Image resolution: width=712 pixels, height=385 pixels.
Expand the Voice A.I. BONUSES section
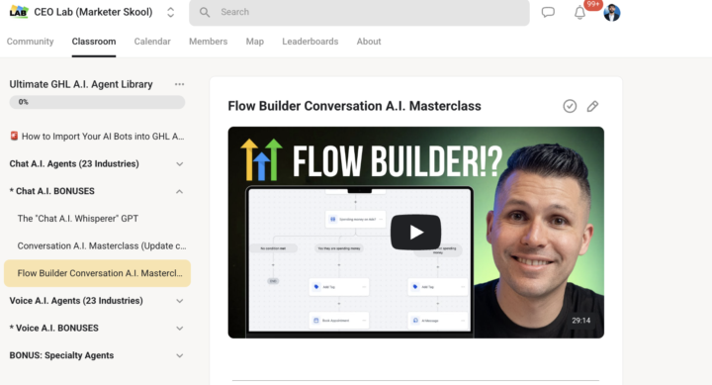click(x=97, y=329)
